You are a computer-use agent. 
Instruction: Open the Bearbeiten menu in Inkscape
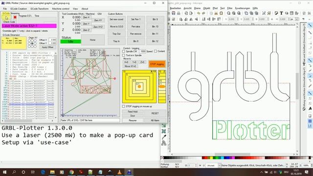(175, 8)
